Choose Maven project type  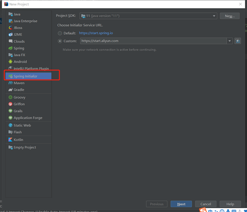pos(28,83)
